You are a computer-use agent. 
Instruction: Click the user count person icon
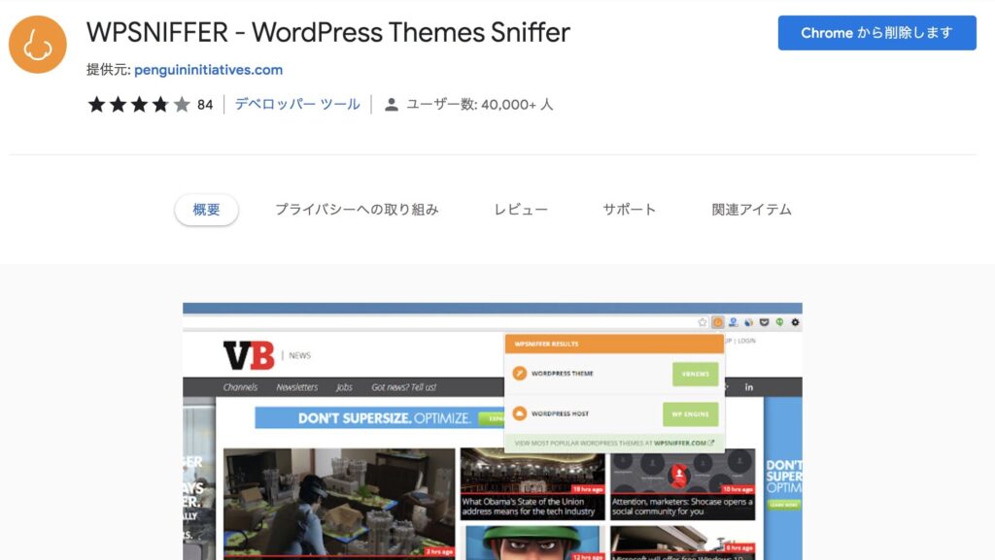tap(392, 105)
